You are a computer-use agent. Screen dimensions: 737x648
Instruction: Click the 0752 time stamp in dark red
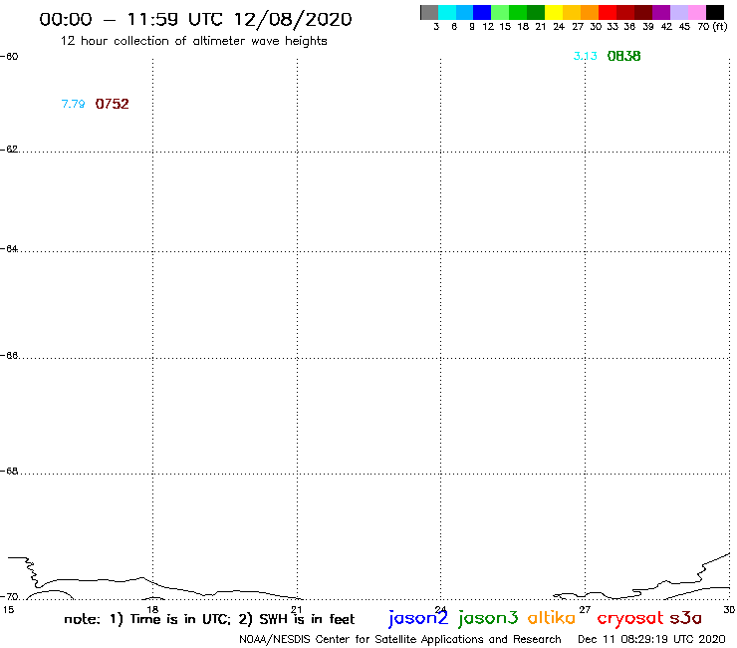point(112,104)
